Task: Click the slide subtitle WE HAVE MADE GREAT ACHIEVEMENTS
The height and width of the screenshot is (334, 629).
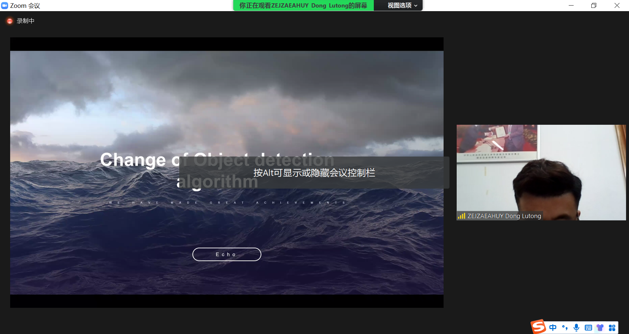Action: (x=227, y=203)
